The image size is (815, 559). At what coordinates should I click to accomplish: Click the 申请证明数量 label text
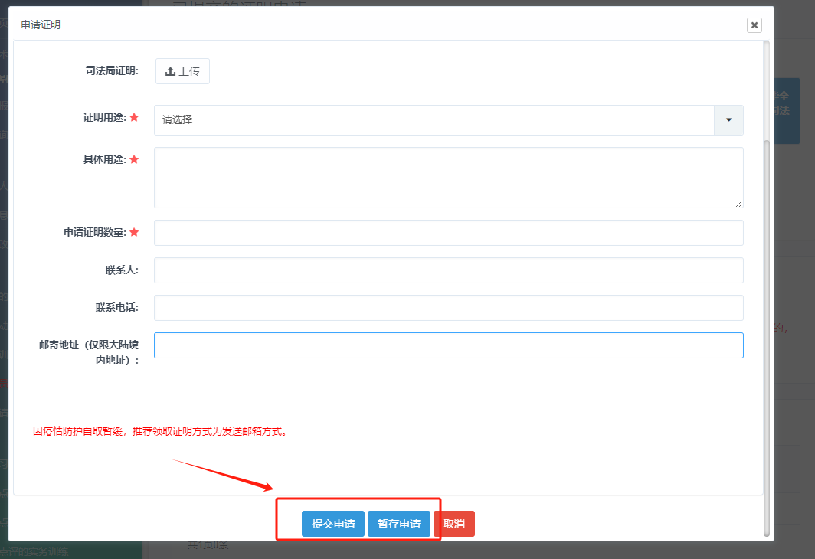click(95, 233)
